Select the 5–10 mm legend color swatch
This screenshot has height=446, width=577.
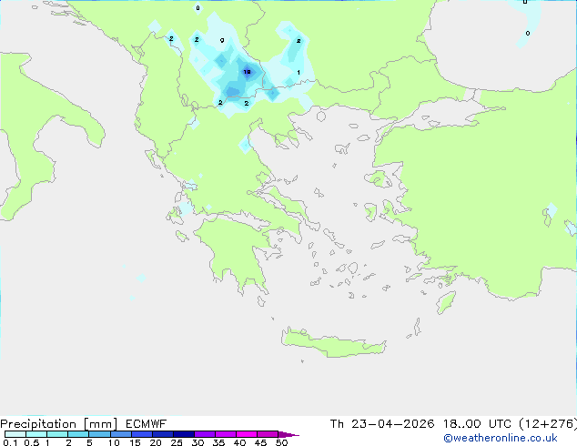click(x=99, y=434)
